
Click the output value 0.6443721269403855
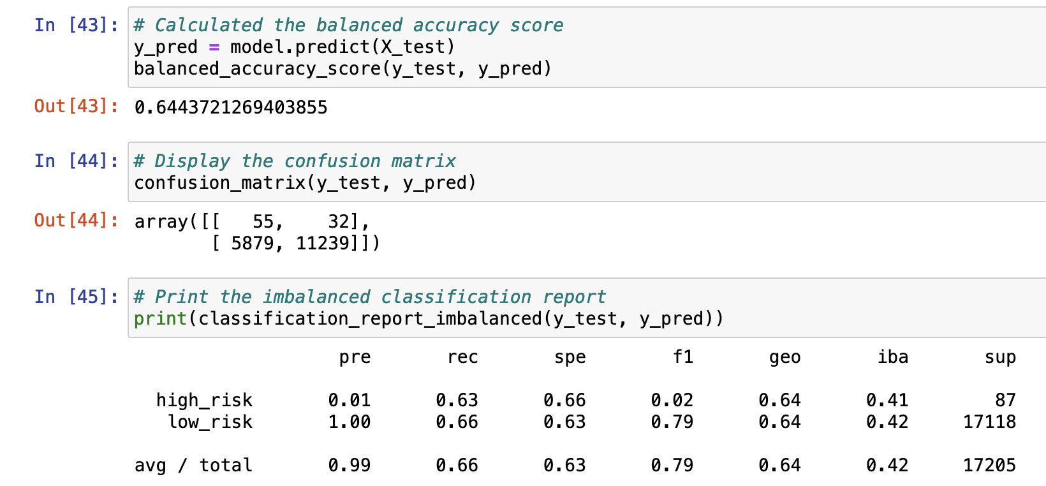click(x=231, y=107)
